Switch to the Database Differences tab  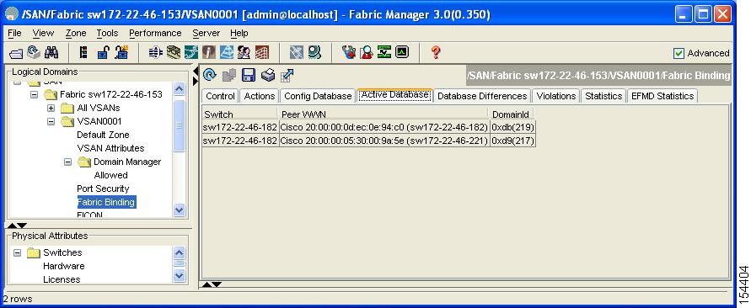(482, 96)
